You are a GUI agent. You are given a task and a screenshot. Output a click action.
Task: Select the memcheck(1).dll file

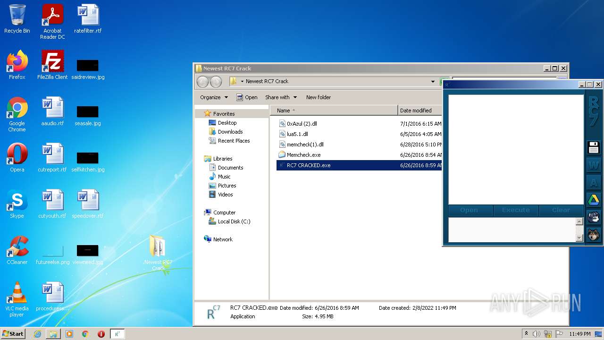[x=305, y=144]
